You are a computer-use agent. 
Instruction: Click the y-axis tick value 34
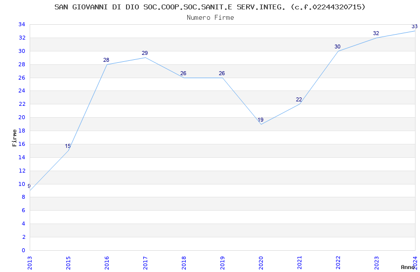(22, 24)
